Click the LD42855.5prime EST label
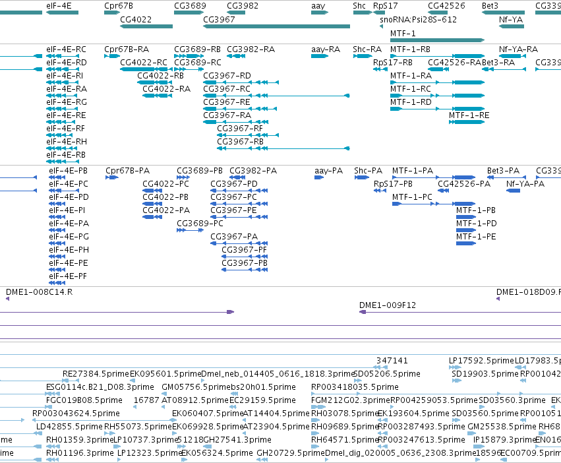Screen dimensions: 561x463 click(69, 427)
